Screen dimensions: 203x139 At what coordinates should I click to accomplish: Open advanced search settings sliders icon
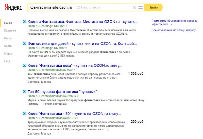click(141, 8)
